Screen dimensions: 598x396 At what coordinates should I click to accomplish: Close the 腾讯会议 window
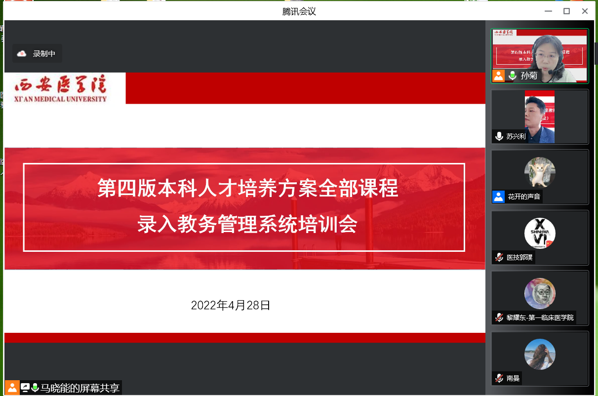[x=585, y=11]
